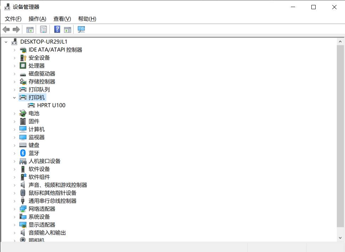The width and height of the screenshot is (345, 252).
Task: Click the blue Help question mark icon
Action: click(57, 29)
